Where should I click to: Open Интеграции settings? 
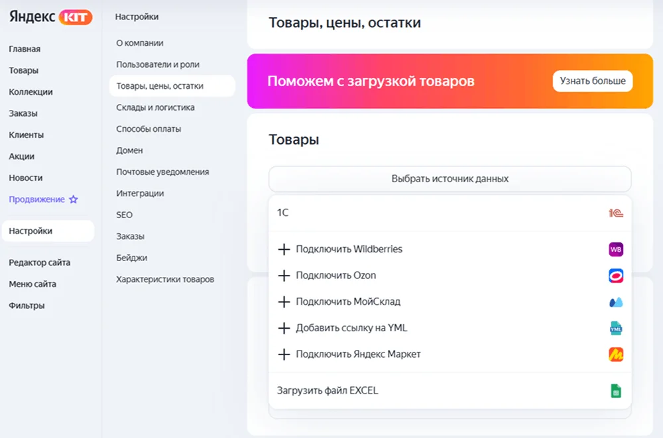click(x=140, y=193)
